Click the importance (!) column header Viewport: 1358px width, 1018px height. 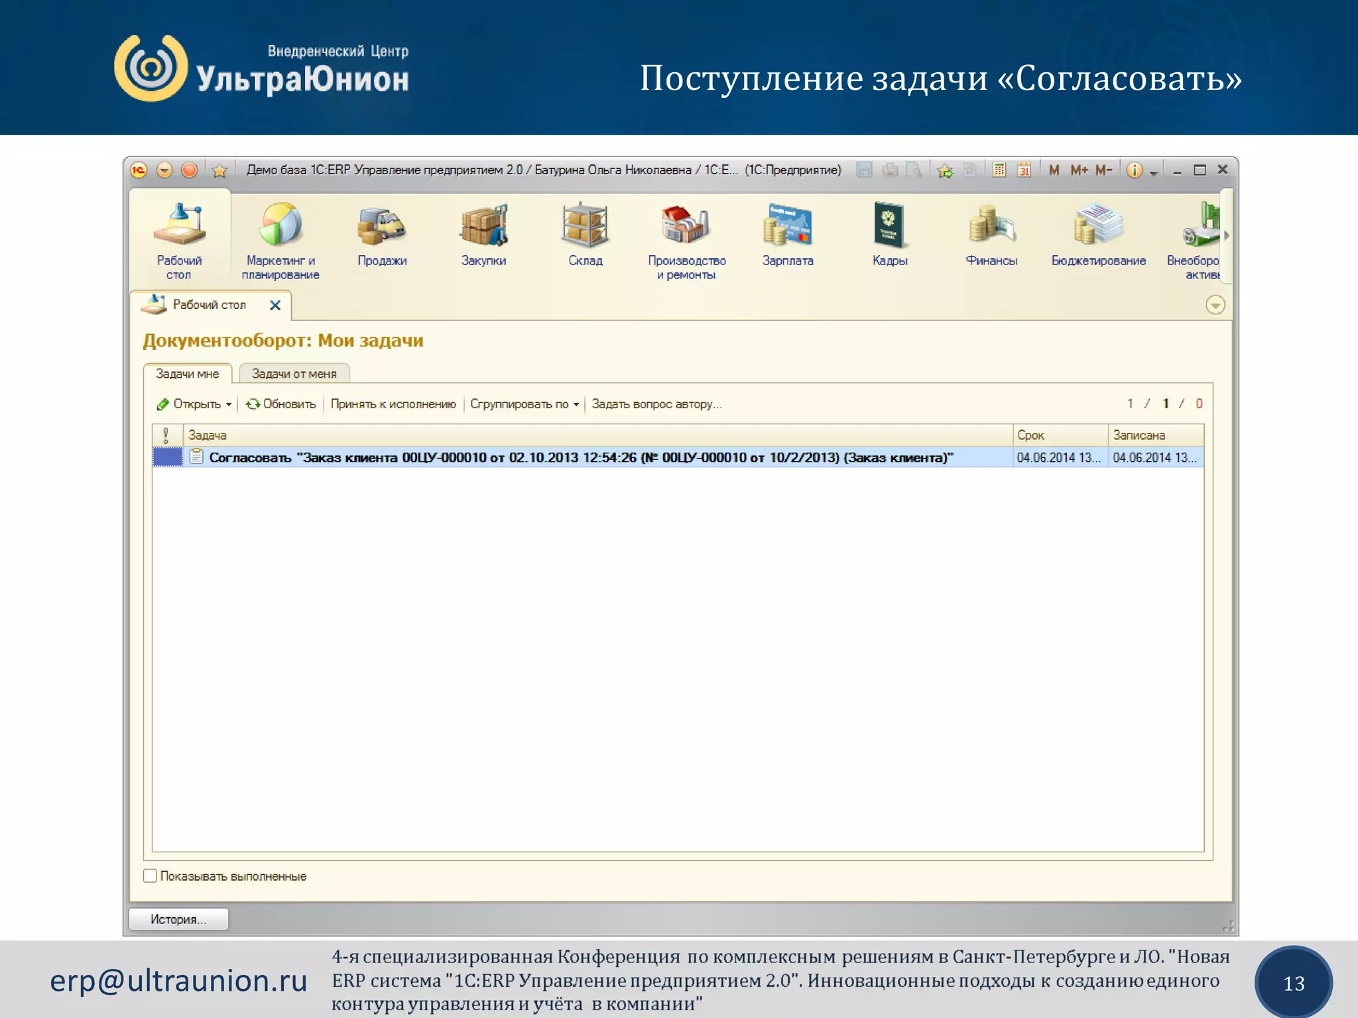click(167, 435)
